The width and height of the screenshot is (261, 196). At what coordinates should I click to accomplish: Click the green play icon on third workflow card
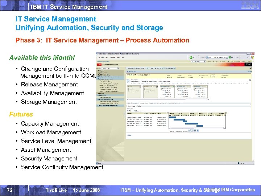(173, 87)
